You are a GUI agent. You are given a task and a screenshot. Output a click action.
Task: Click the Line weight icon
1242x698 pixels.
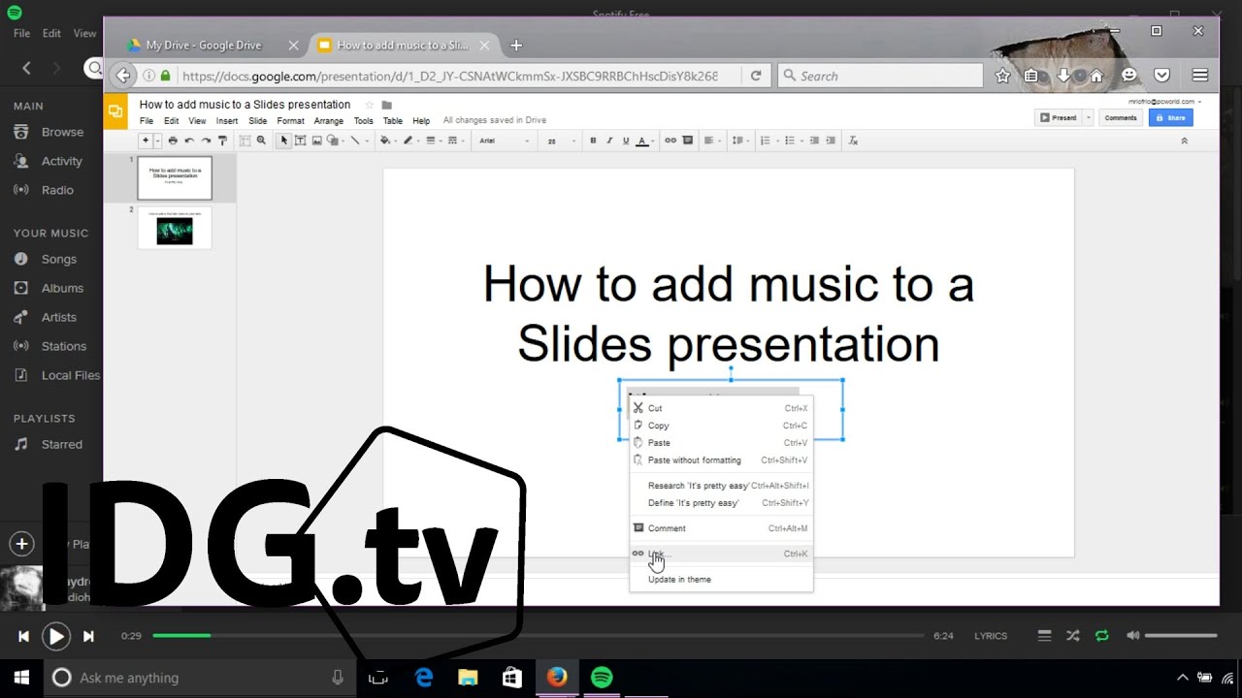[431, 141]
